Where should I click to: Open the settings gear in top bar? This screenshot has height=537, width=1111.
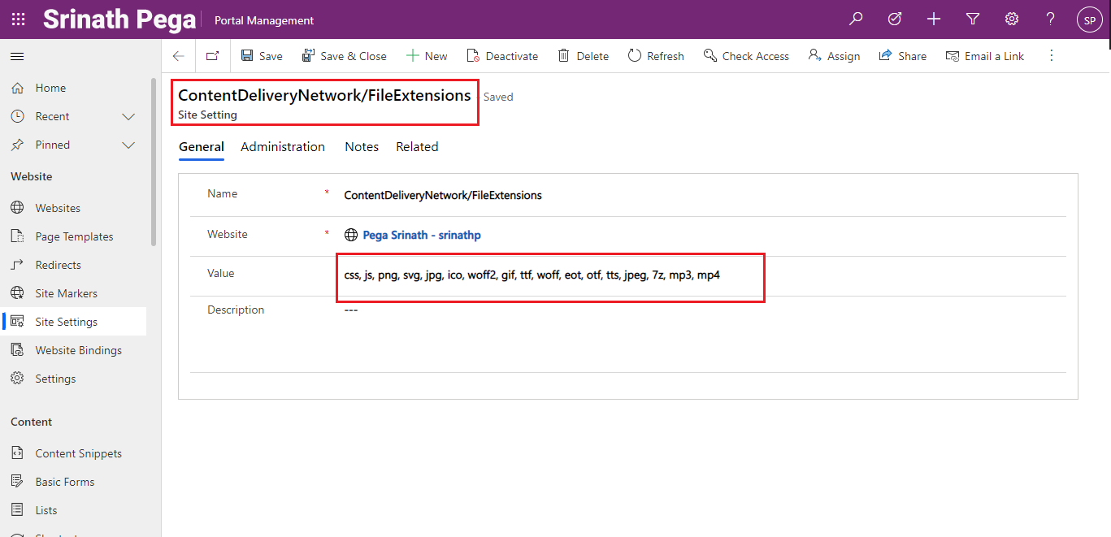tap(1012, 19)
